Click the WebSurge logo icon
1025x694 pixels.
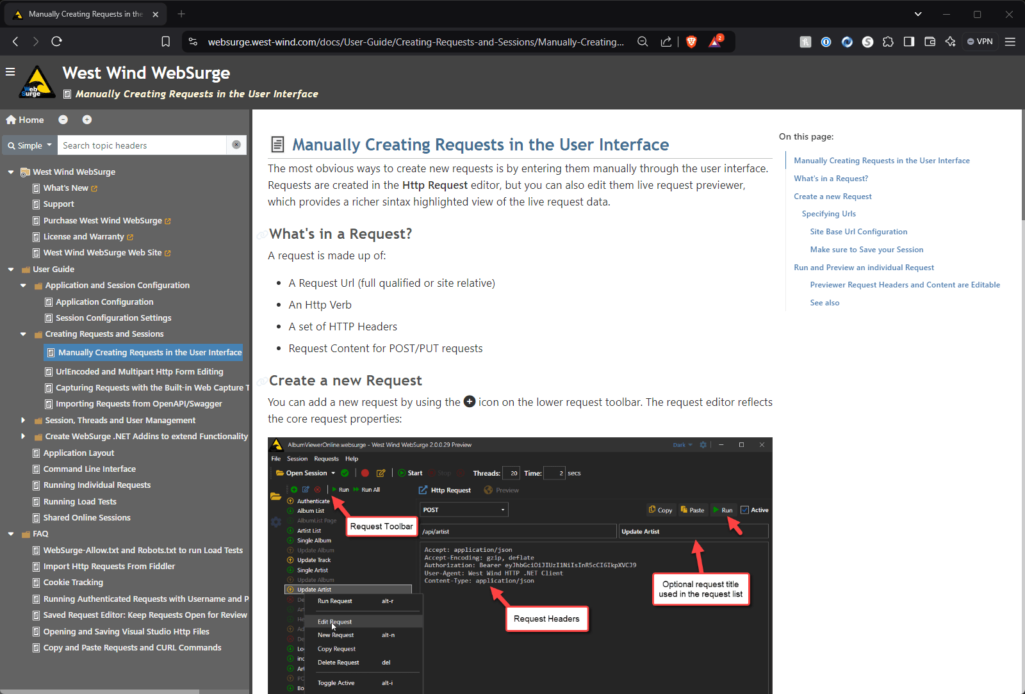(x=37, y=82)
